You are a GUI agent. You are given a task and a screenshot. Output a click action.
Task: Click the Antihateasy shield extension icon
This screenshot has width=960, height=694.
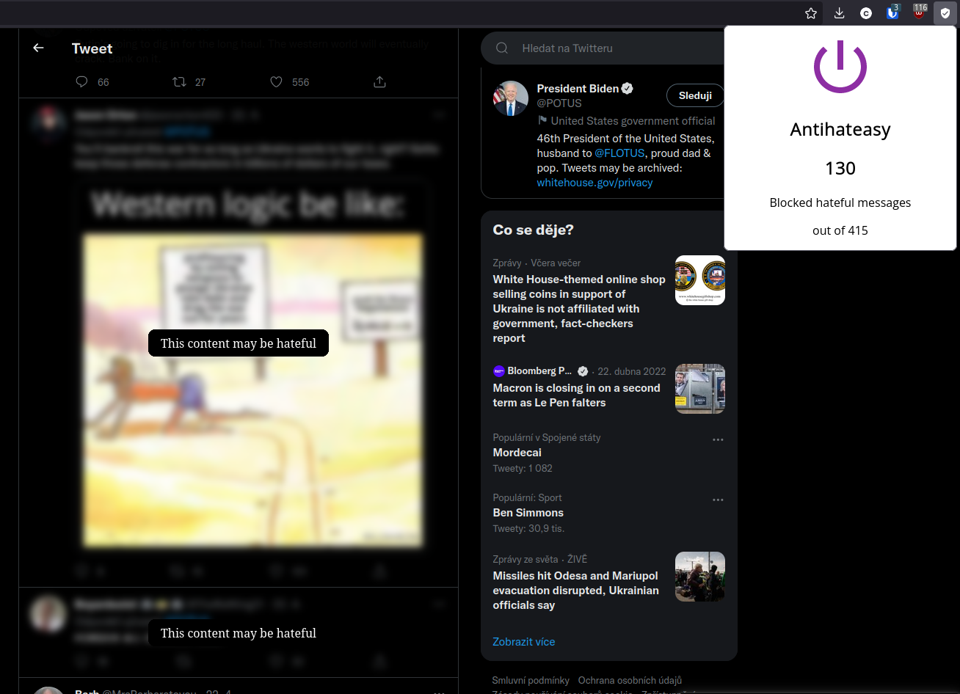click(945, 13)
